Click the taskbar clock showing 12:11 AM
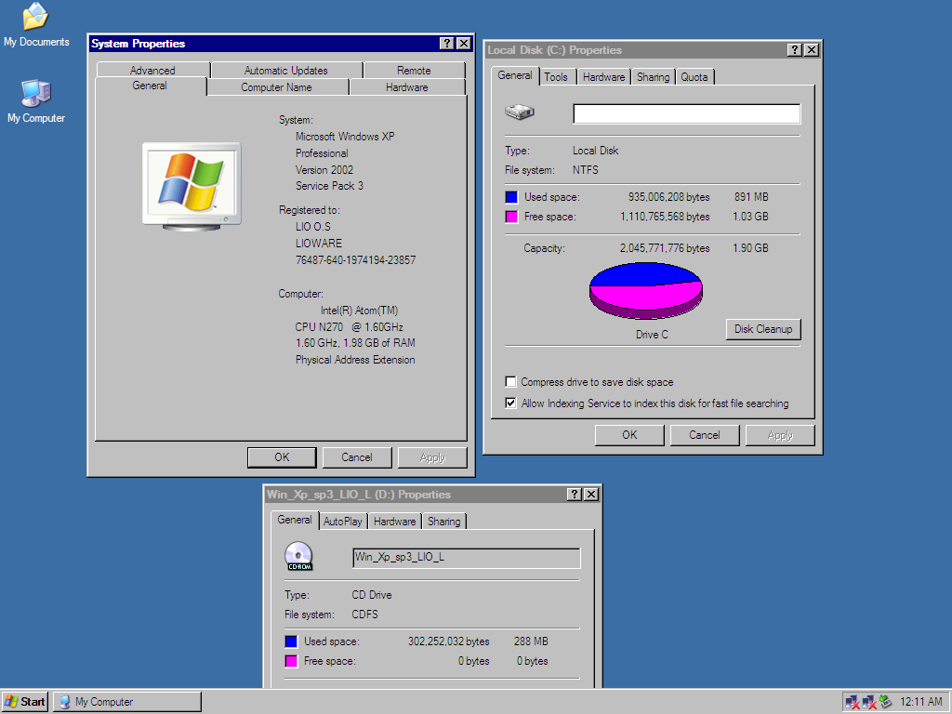The width and height of the screenshot is (952, 714). point(921,702)
